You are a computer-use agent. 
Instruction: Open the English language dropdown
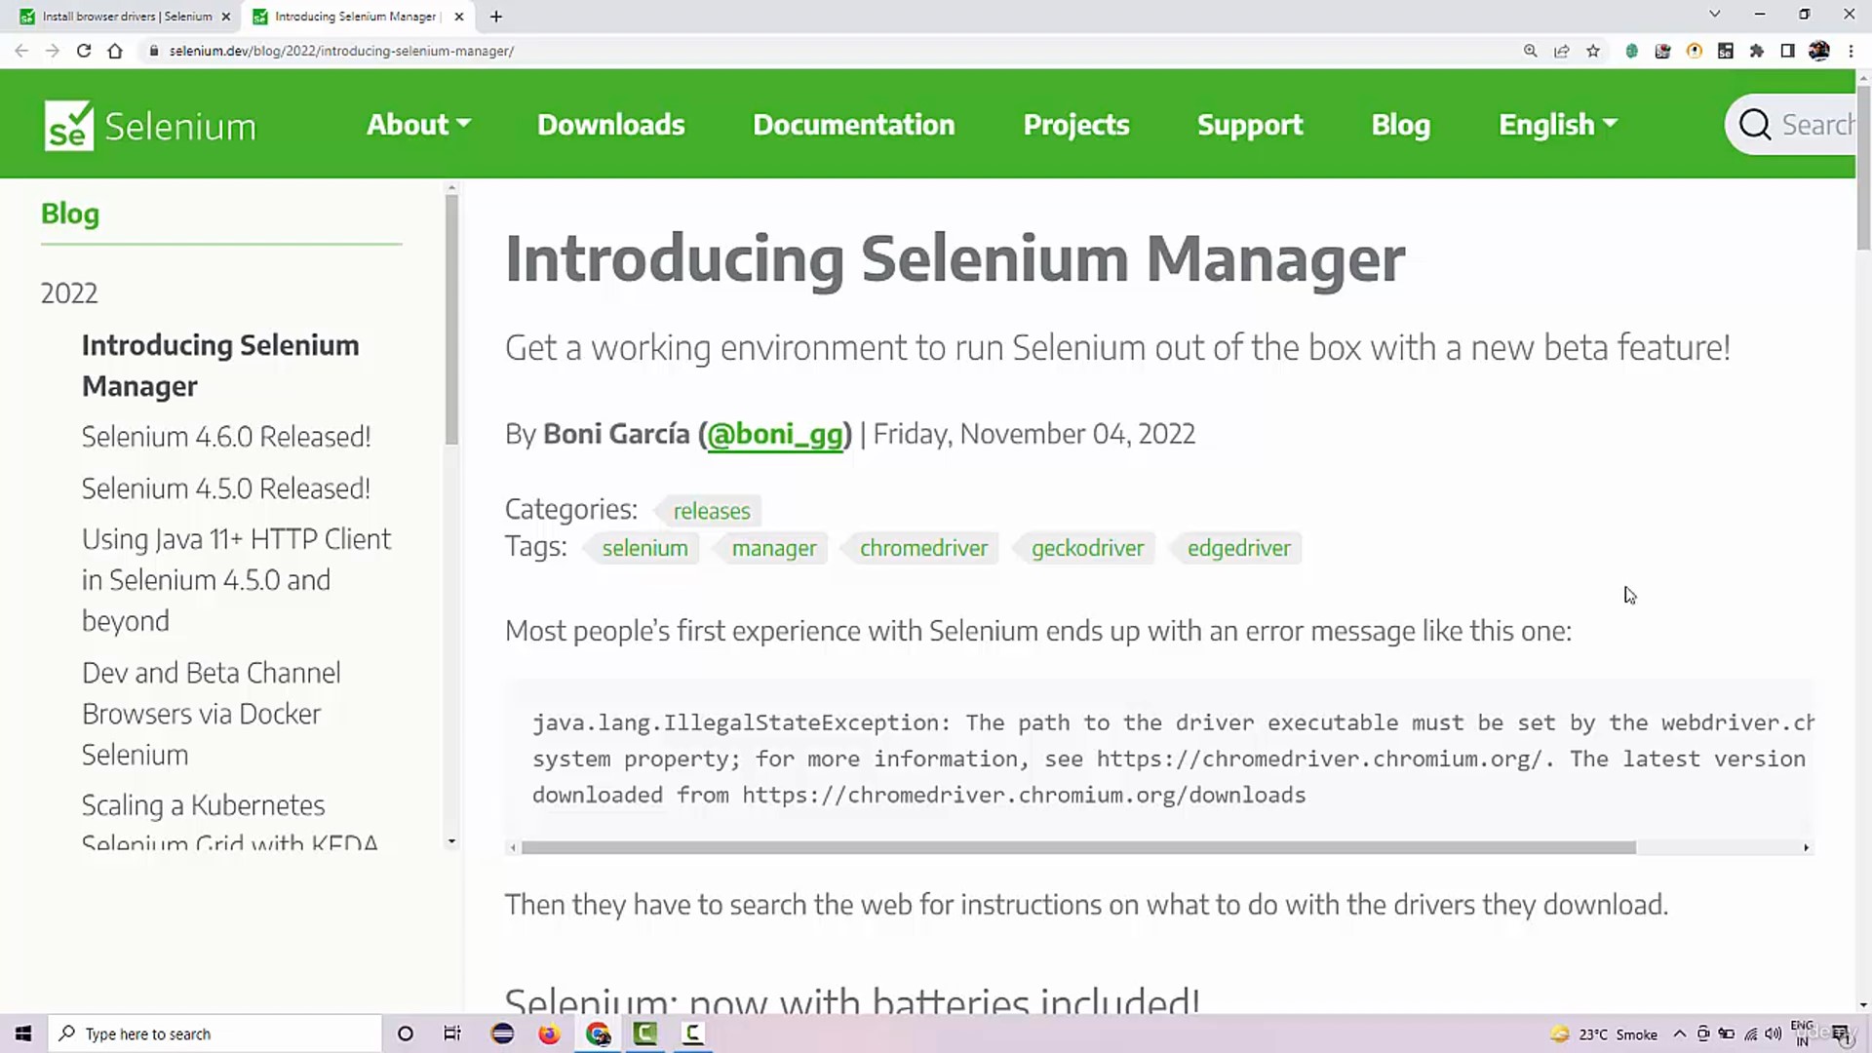click(x=1558, y=125)
